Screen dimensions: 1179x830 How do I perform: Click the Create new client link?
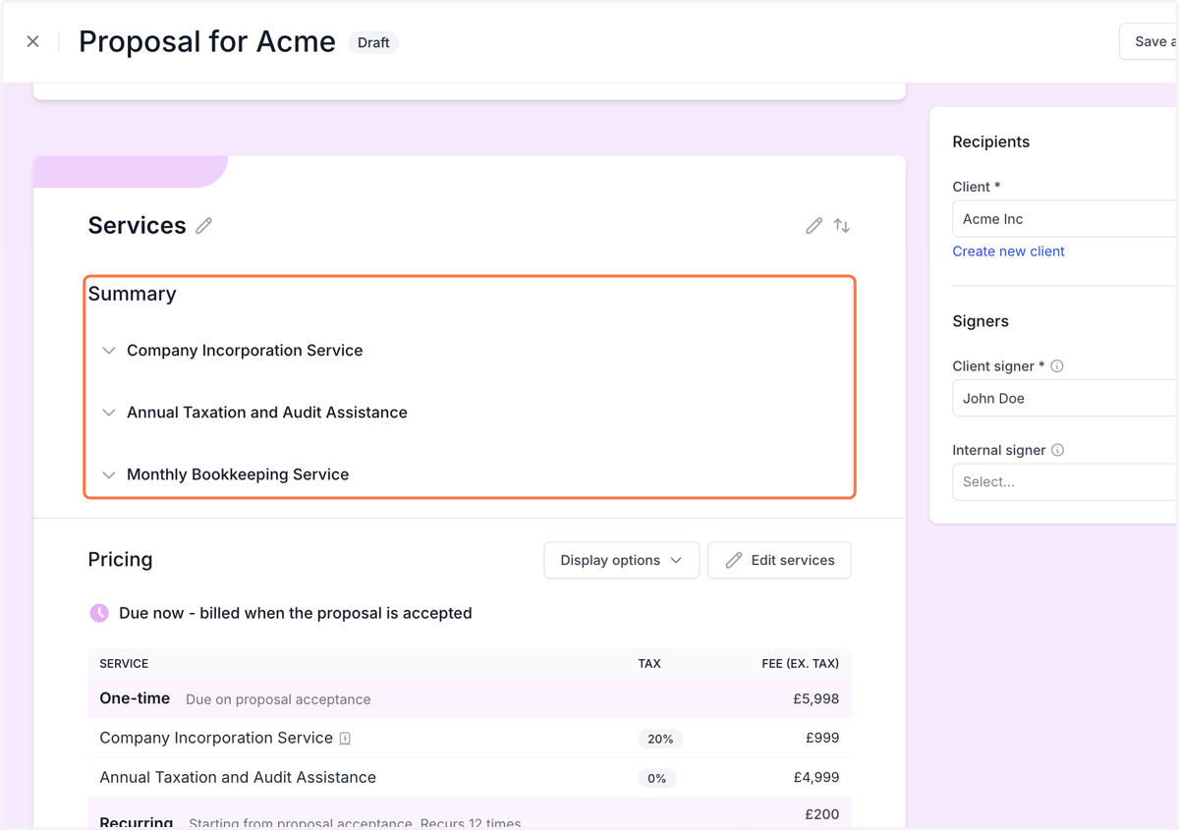pyautogui.click(x=1008, y=251)
